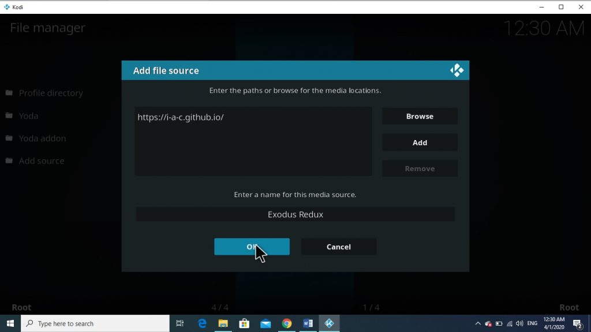Minimize the Kodi window
The width and height of the screenshot is (591, 332).
[x=541, y=7]
